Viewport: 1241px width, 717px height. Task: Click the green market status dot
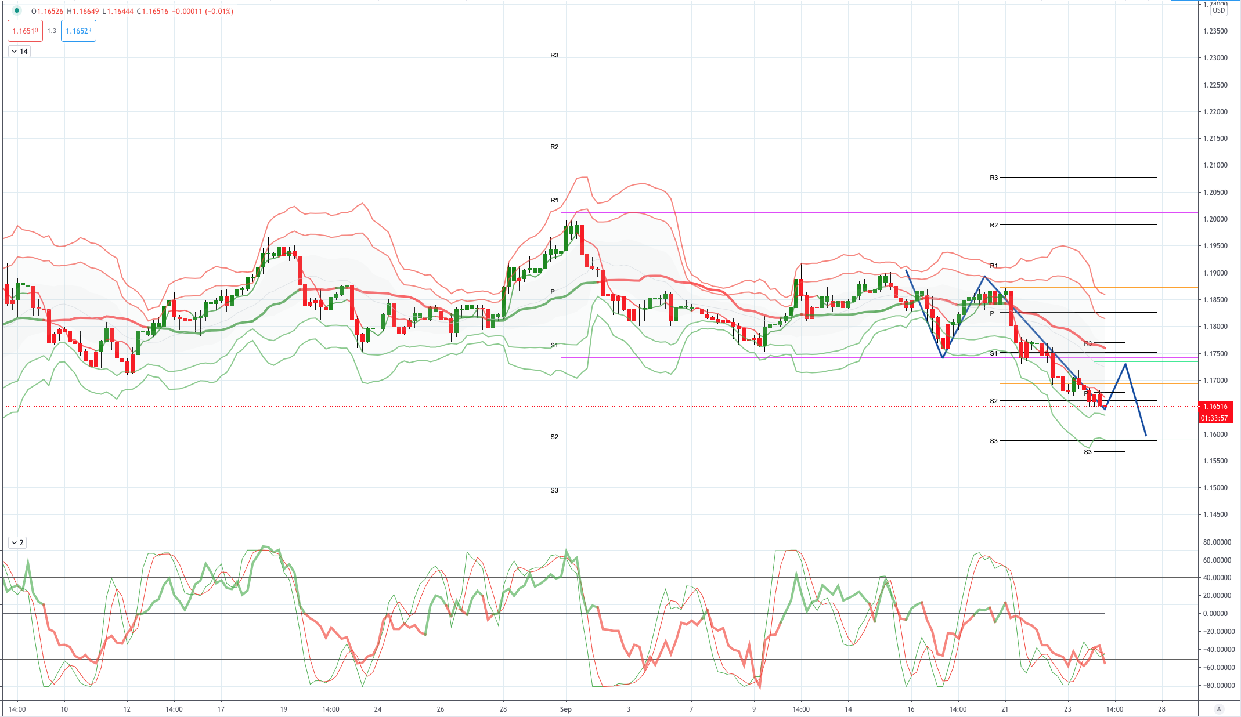(17, 10)
